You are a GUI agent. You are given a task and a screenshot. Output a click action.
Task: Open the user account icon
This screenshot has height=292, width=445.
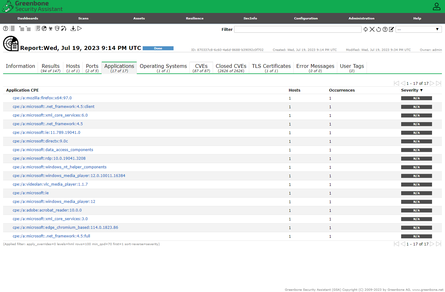tap(437, 6)
